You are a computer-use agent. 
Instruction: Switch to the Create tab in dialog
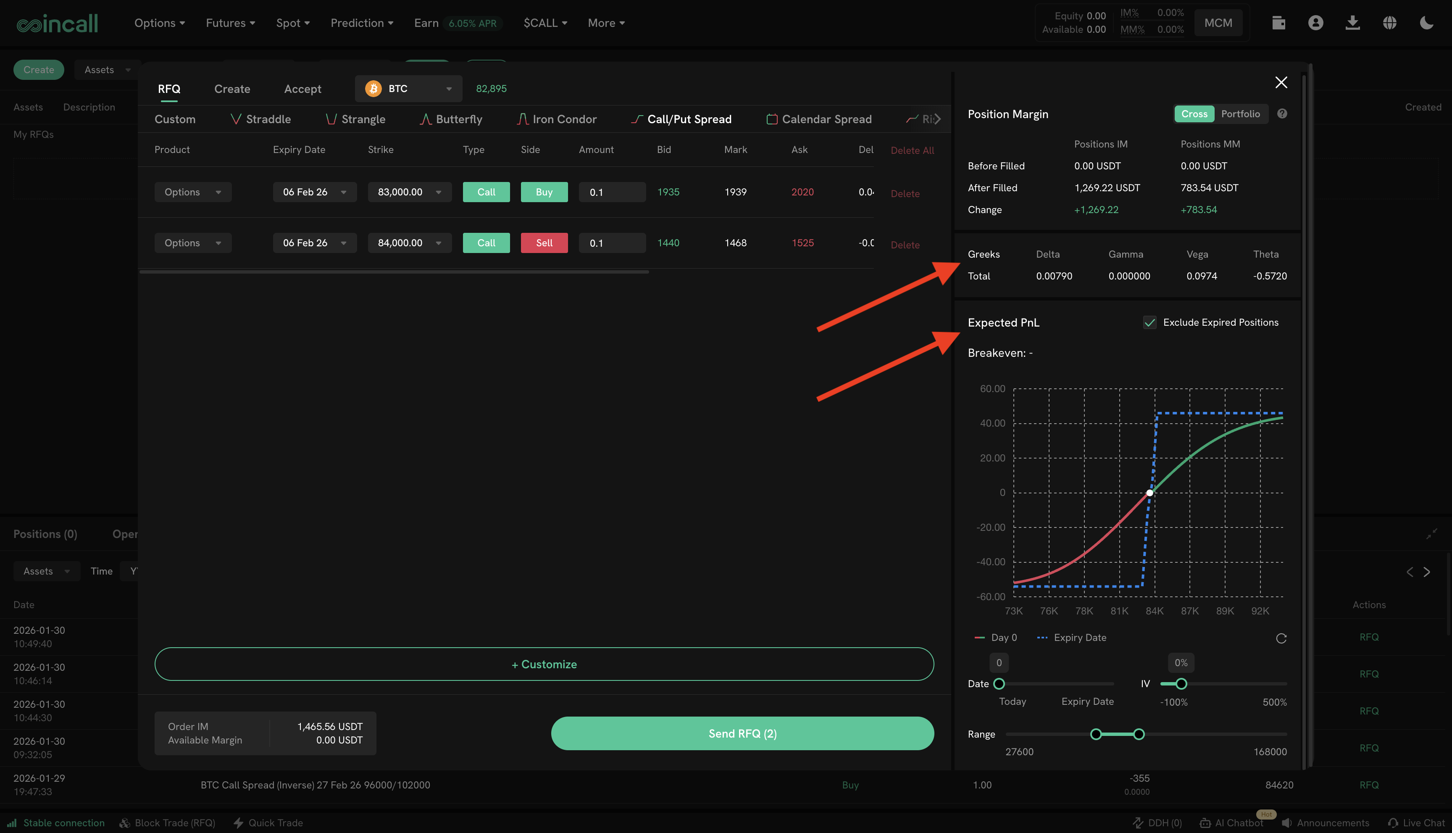[232, 89]
